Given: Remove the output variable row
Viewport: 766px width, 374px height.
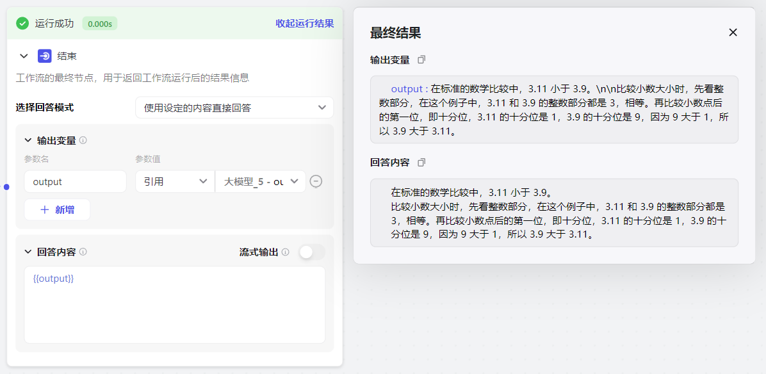Looking at the screenshot, I should point(316,181).
